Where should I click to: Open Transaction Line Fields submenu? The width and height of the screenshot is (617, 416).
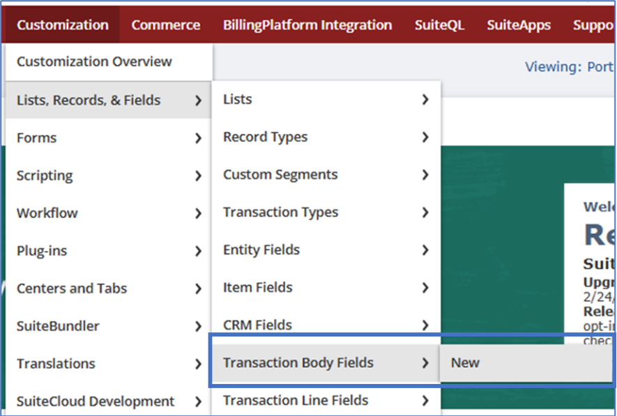pos(296,400)
